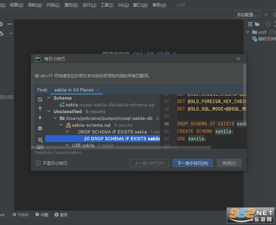276x225 pixels.
Task: Click the gear icon in left panel
Action: click(1, 24)
